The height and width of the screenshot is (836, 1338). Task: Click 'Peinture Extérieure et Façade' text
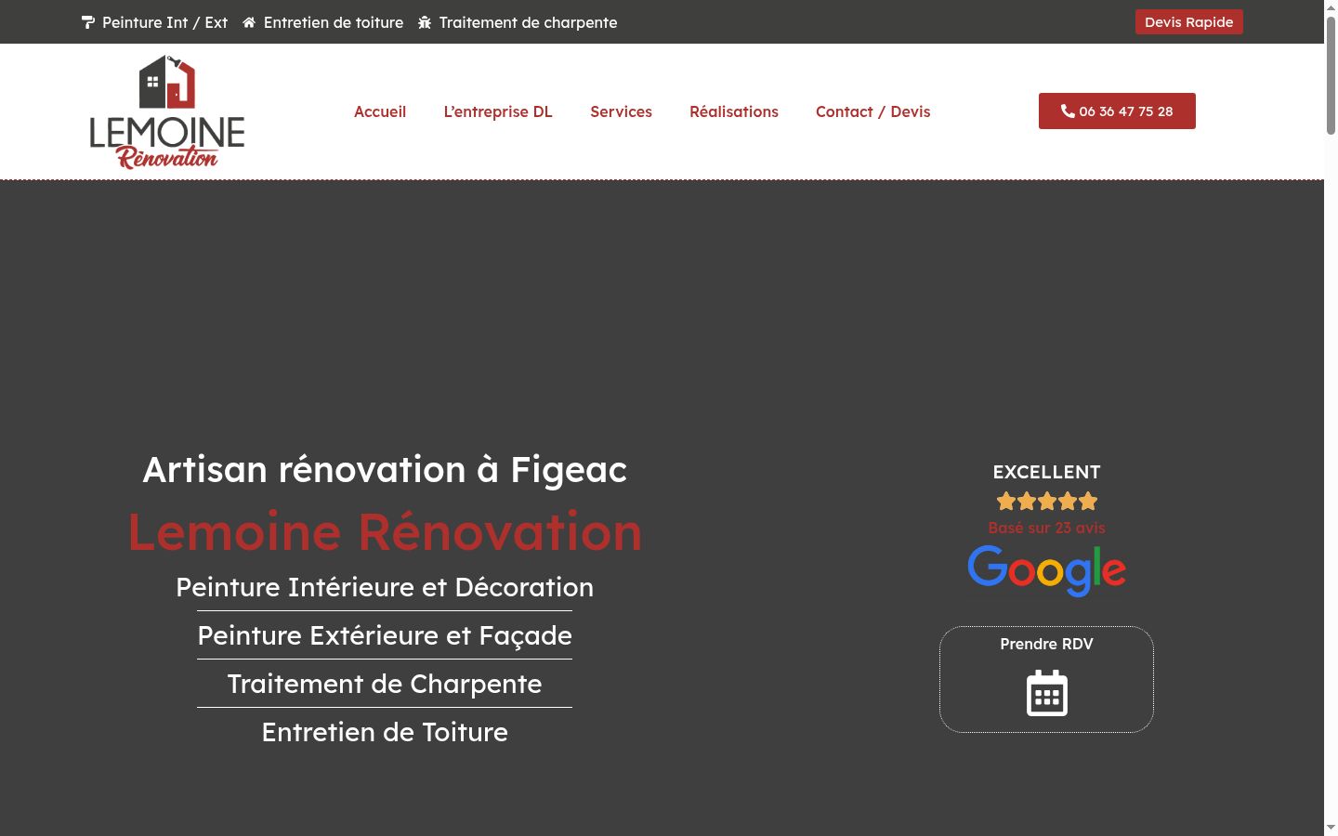(x=385, y=635)
